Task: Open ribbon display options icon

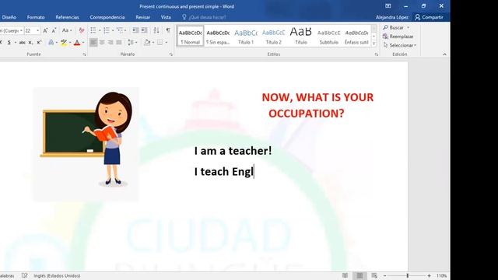Action: coord(388,6)
